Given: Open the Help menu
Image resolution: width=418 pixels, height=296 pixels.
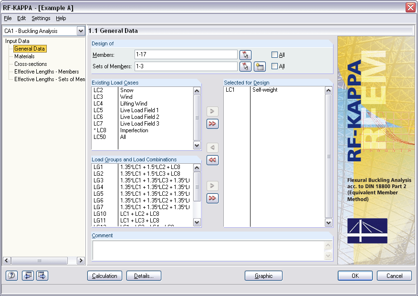Looking at the screenshot, I should pyautogui.click(x=61, y=18).
